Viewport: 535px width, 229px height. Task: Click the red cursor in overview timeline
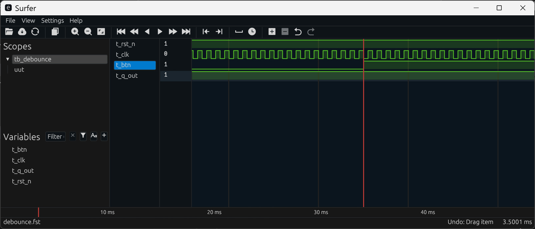[38, 212]
